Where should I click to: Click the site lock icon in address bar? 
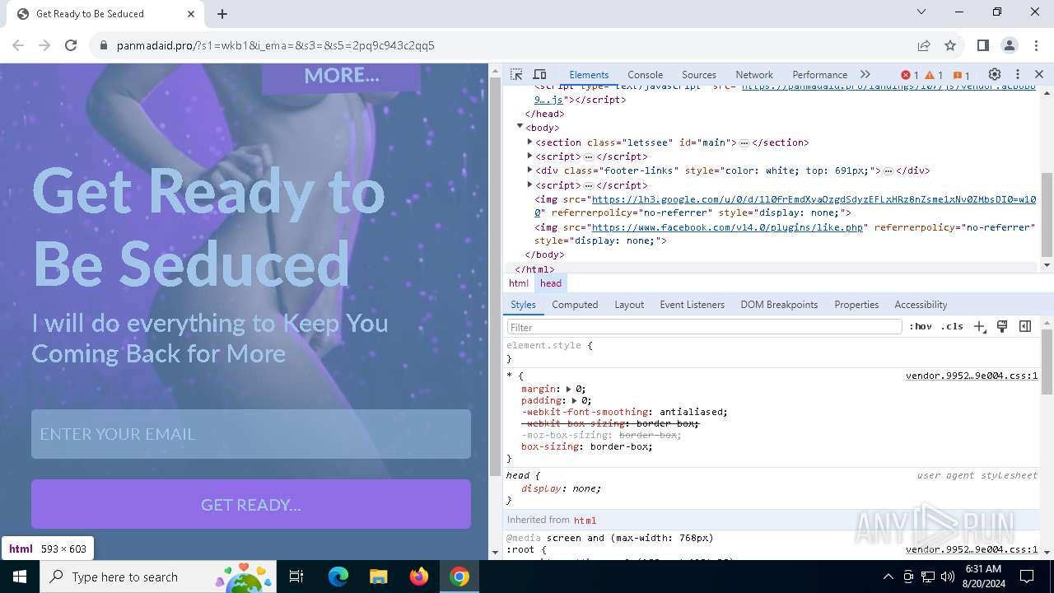coord(103,45)
